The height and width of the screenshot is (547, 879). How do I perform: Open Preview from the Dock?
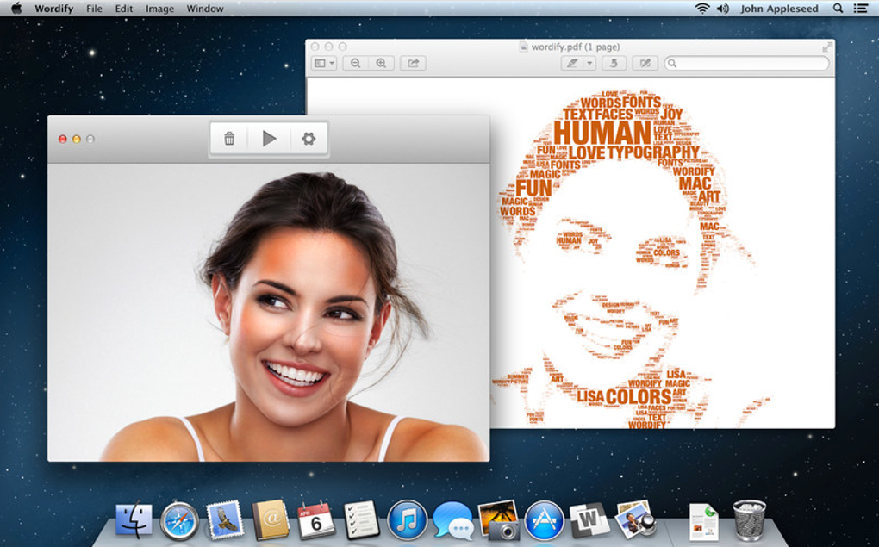coord(636,519)
